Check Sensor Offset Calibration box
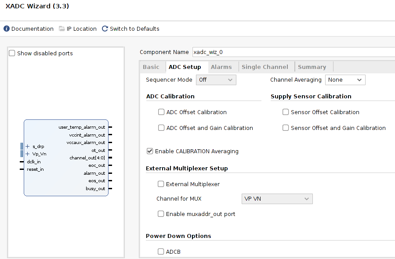This screenshot has height=259, width=395. [x=286, y=112]
